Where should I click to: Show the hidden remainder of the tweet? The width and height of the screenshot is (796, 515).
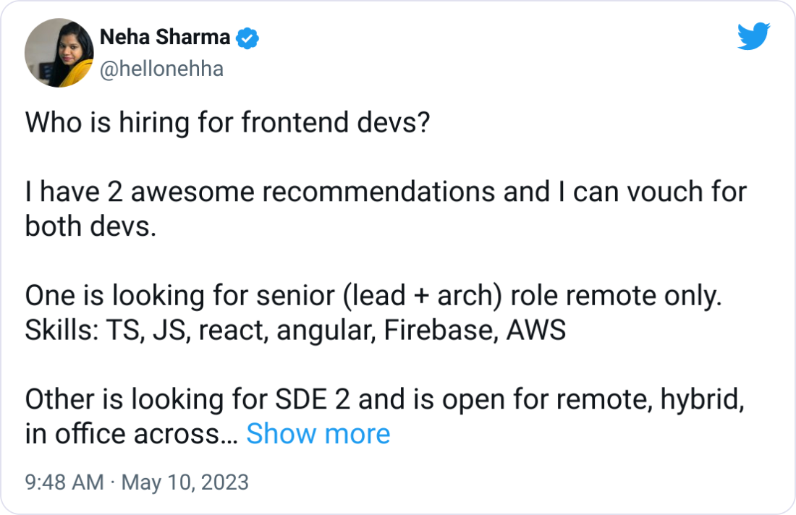pos(318,433)
